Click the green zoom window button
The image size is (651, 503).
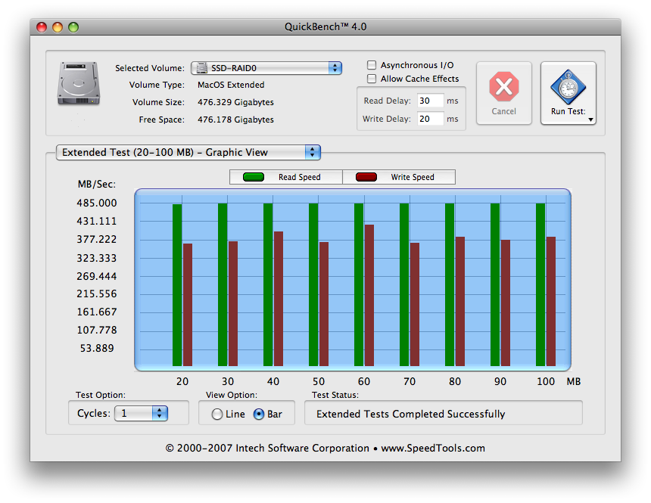coord(73,27)
